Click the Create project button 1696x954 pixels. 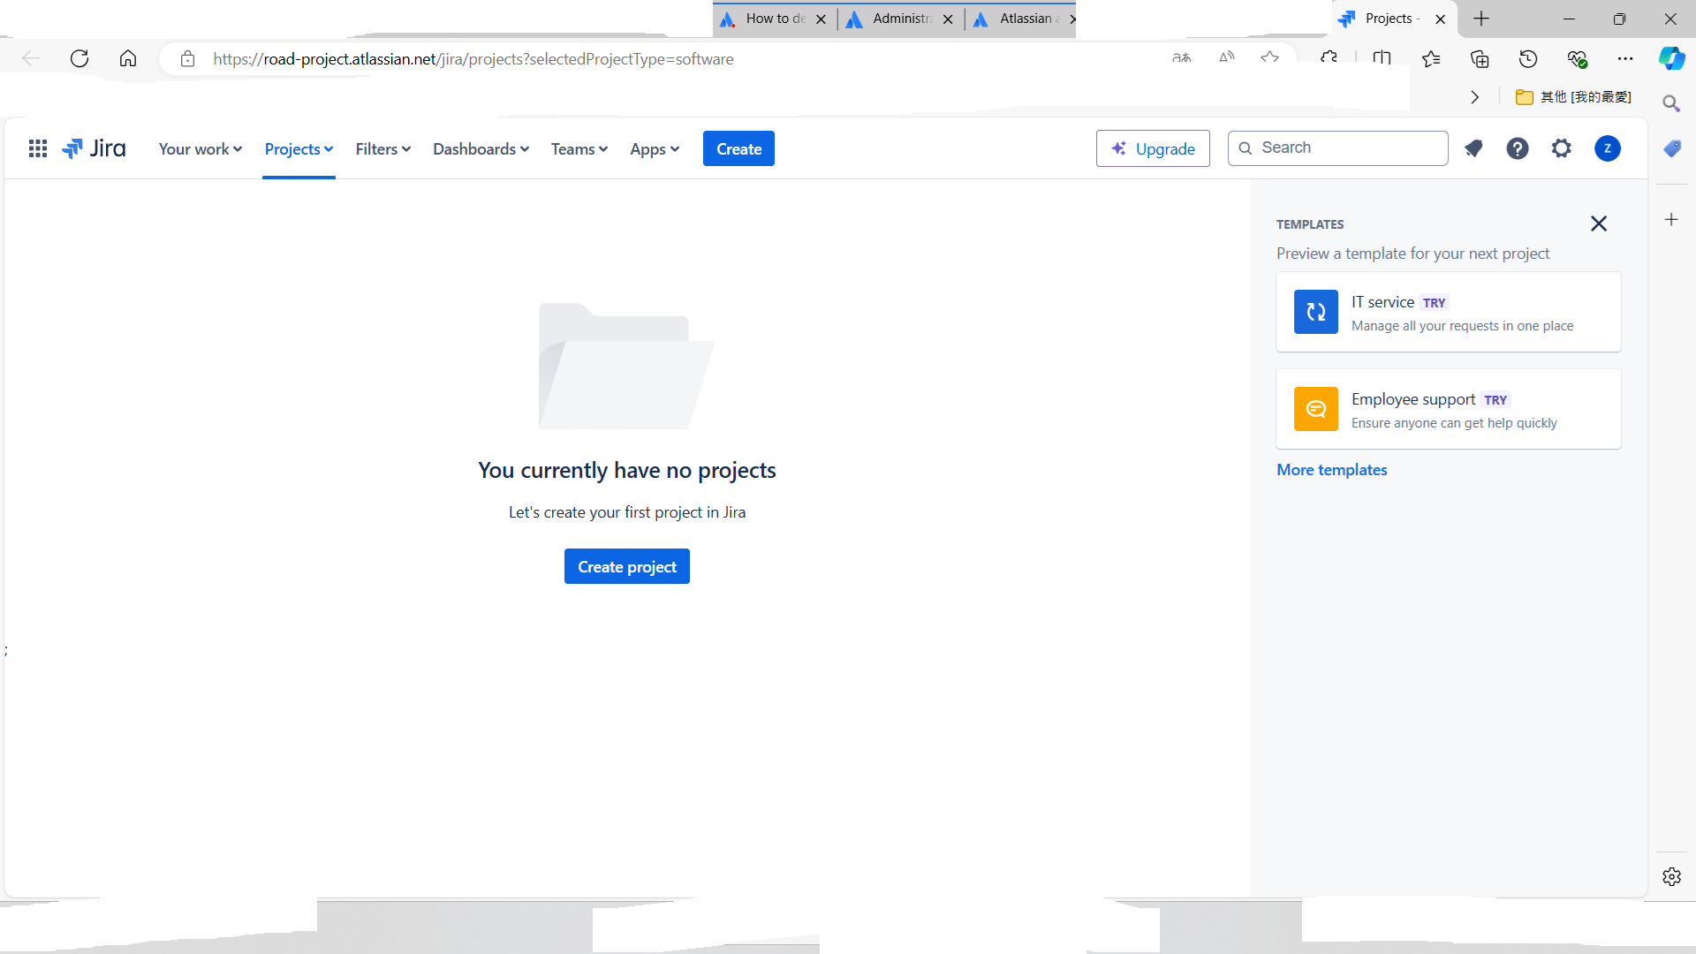point(626,566)
